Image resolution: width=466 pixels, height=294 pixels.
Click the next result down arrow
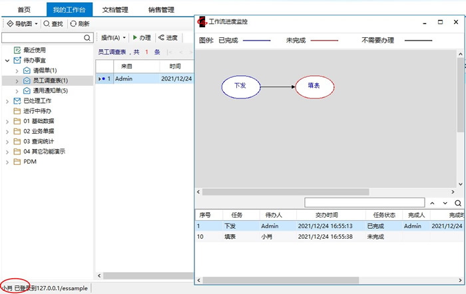[445, 203]
